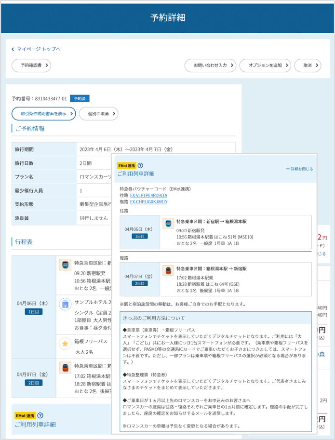Click popup heading ご利用列車詳細
The height and width of the screenshot is (440, 335).
tap(136, 173)
